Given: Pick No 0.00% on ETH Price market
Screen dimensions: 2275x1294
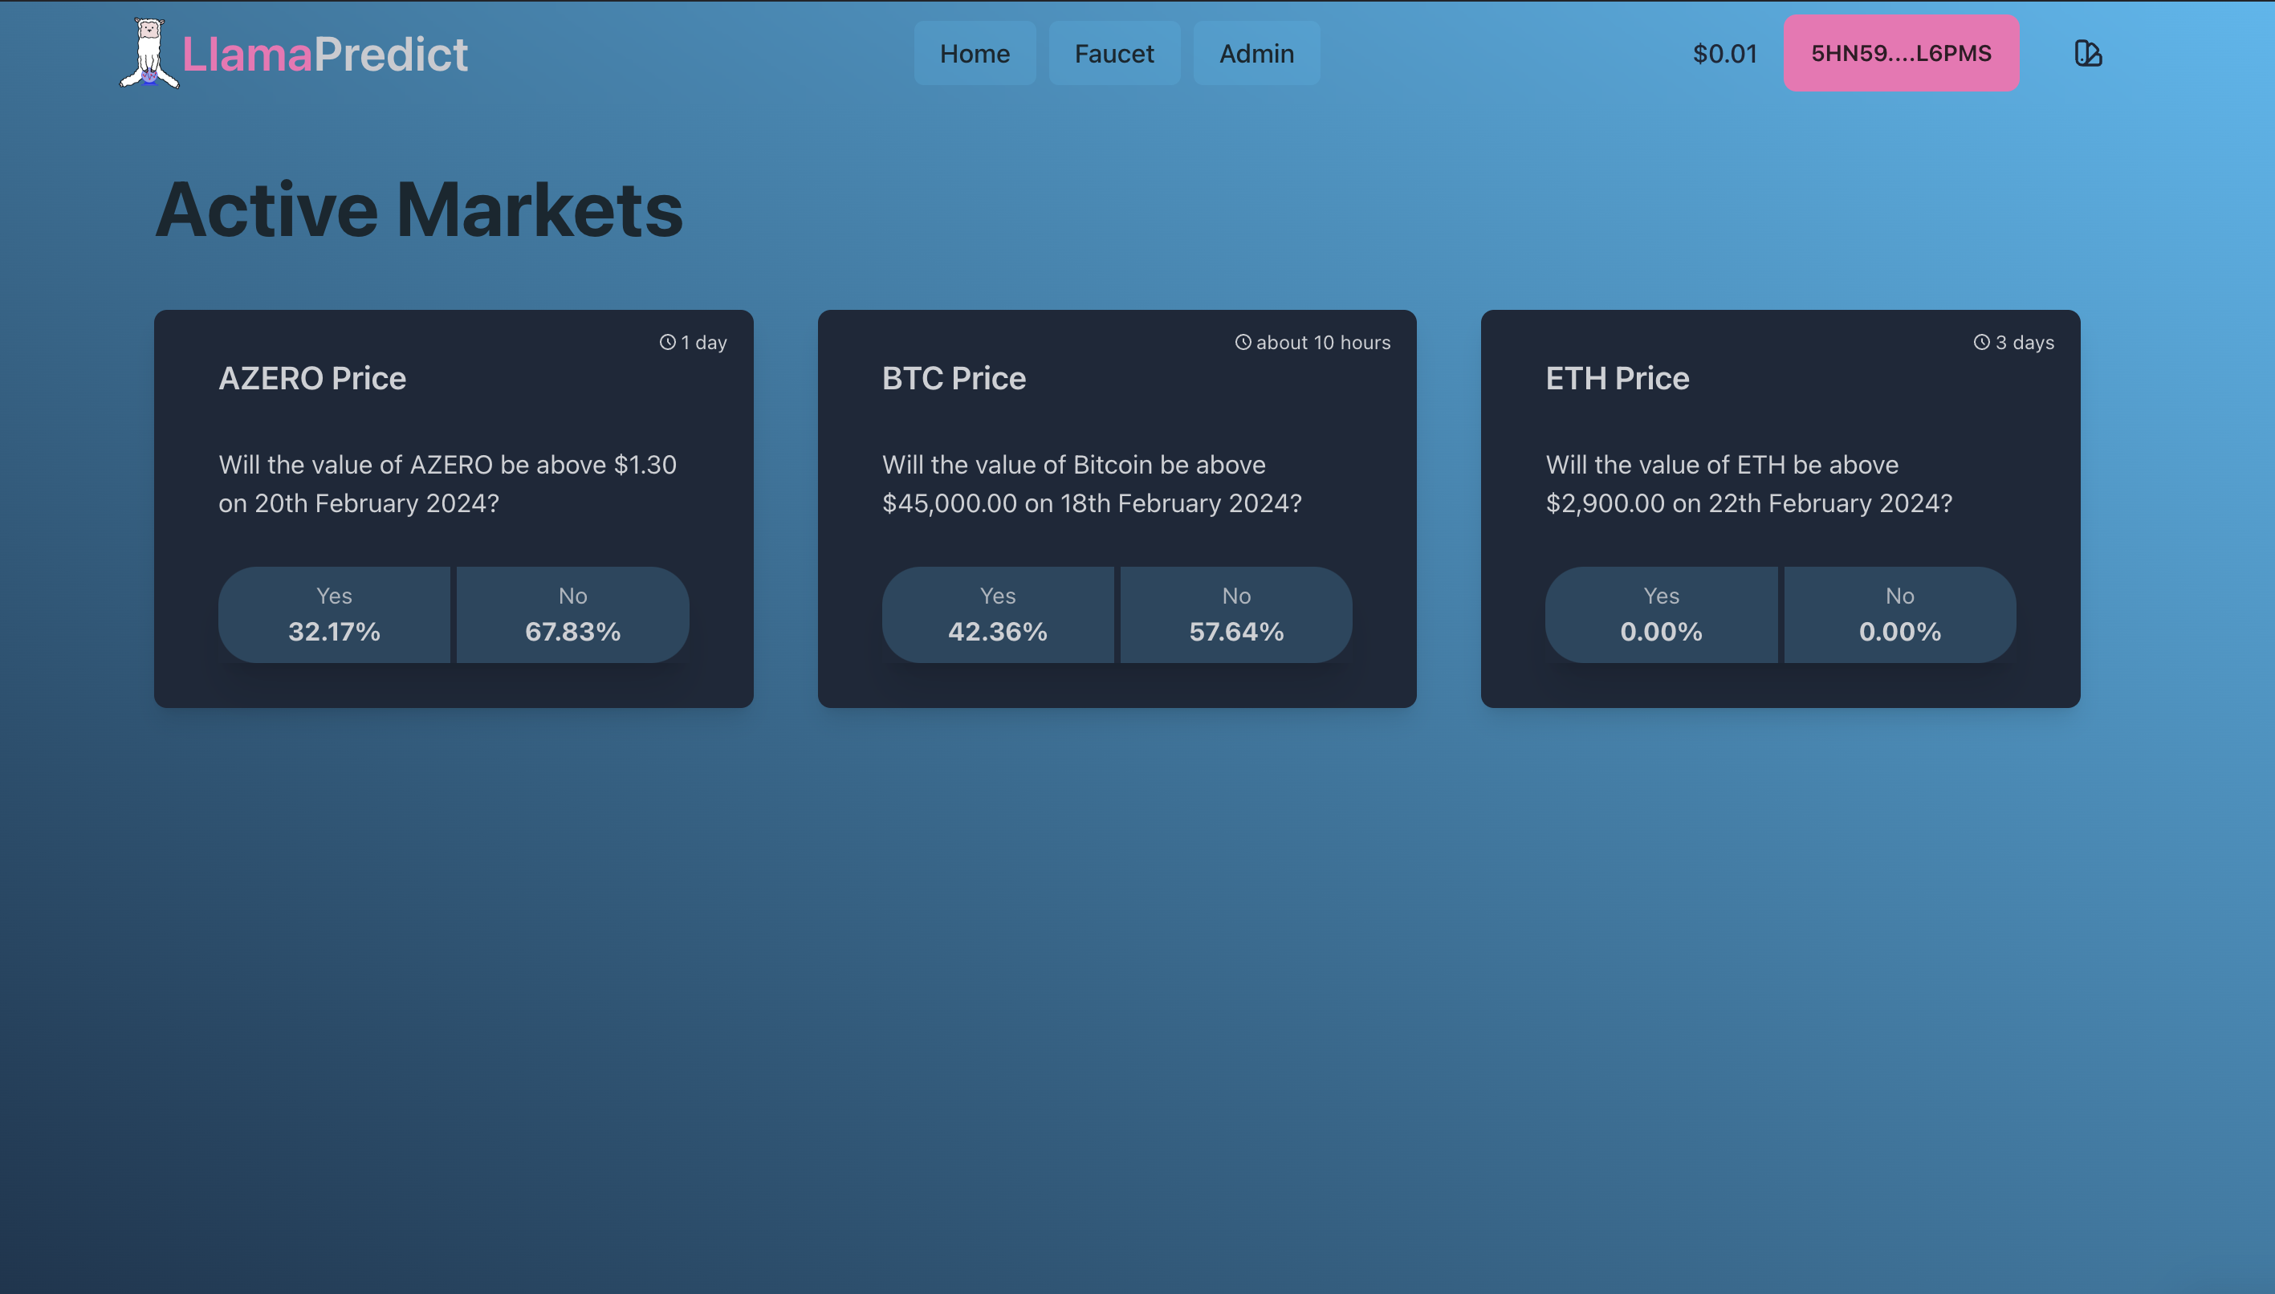Looking at the screenshot, I should pos(1899,614).
